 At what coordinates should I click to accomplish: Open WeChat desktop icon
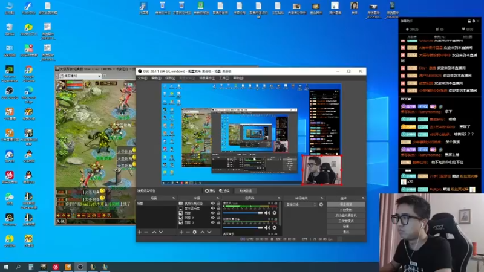coord(10,199)
